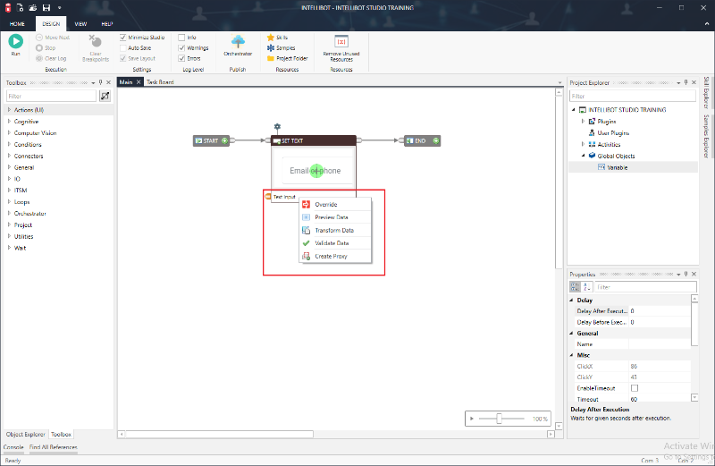The height and width of the screenshot is (466, 715).
Task: Enable the Auto Save checkbox
Action: (122, 47)
